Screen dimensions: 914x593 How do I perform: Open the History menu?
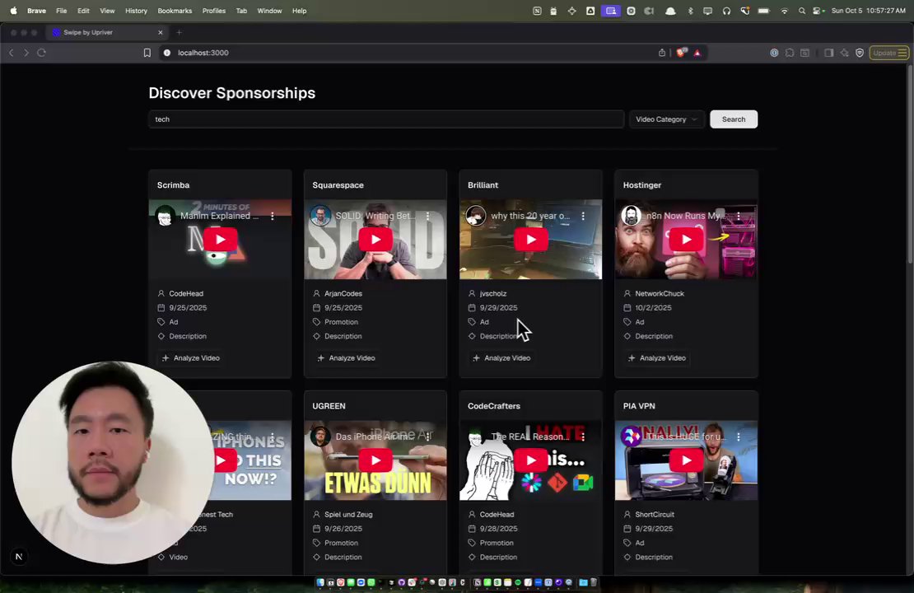click(x=136, y=11)
